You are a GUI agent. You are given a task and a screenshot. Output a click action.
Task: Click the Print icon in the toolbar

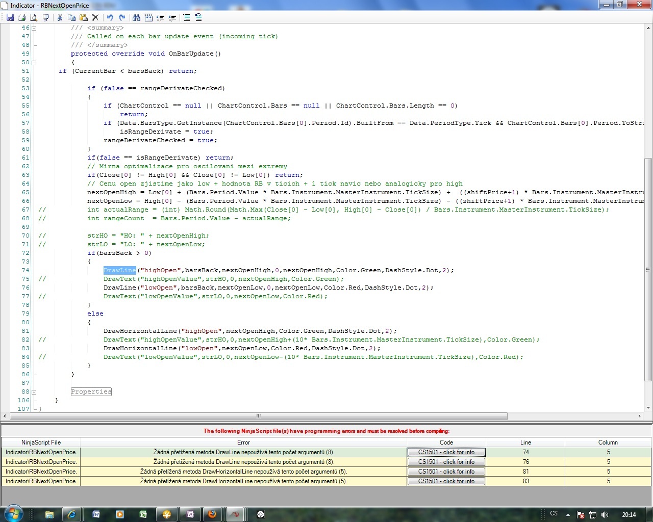click(21, 17)
